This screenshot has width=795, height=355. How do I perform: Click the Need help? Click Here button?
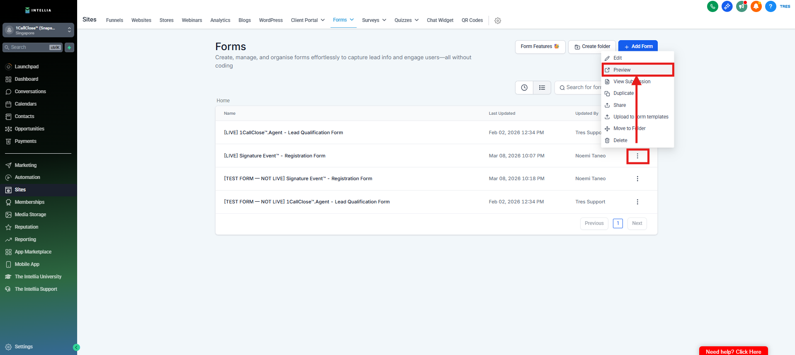click(x=733, y=351)
